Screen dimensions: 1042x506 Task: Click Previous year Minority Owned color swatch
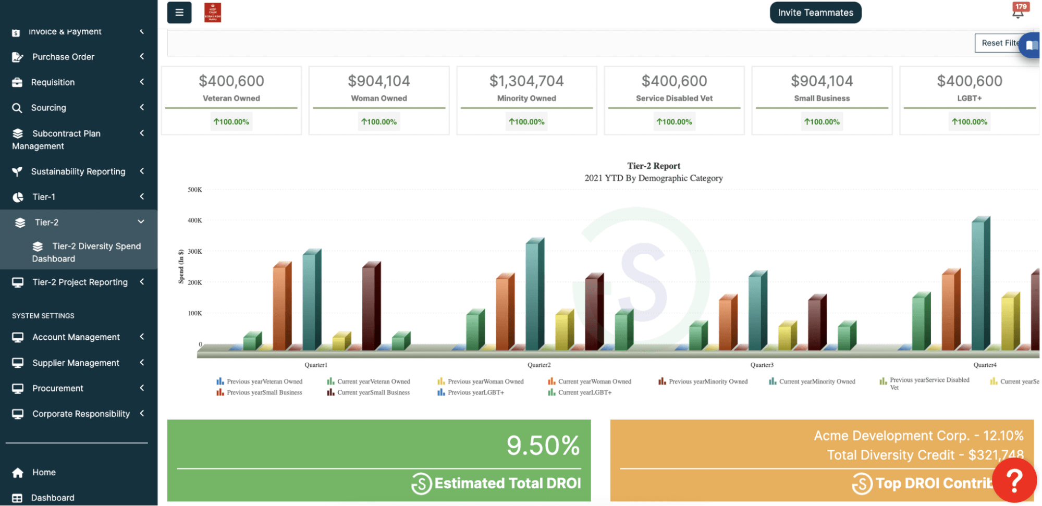[662, 381]
